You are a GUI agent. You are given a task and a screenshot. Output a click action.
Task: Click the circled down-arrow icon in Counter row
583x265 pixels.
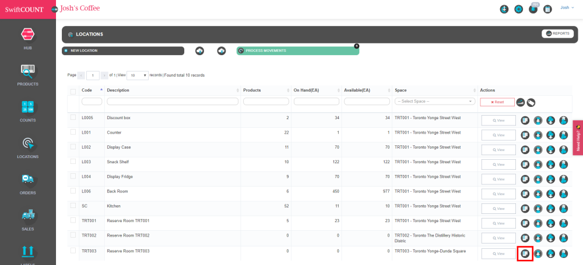coord(538,135)
